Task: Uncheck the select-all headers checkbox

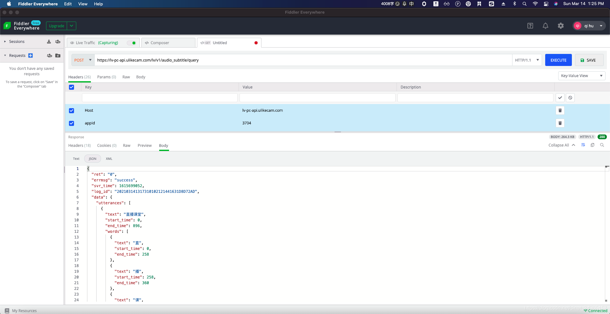Action: pyautogui.click(x=71, y=87)
